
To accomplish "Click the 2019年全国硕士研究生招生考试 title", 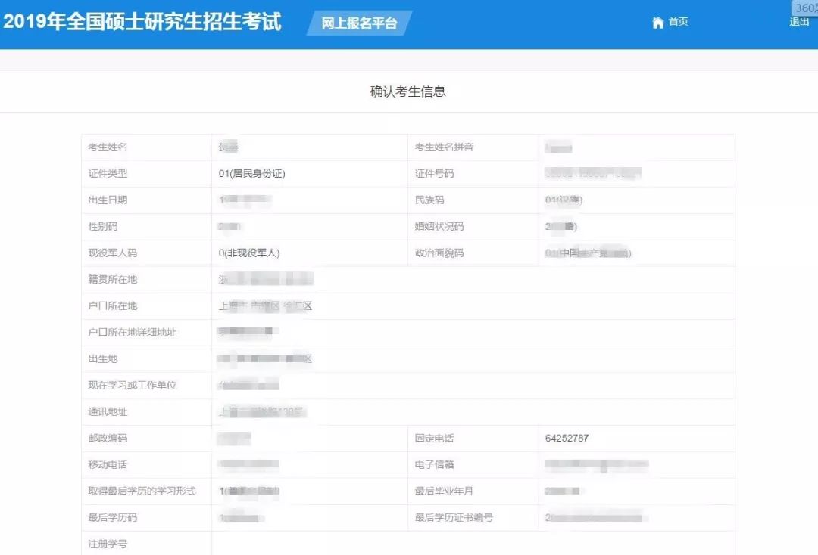I will point(142,21).
